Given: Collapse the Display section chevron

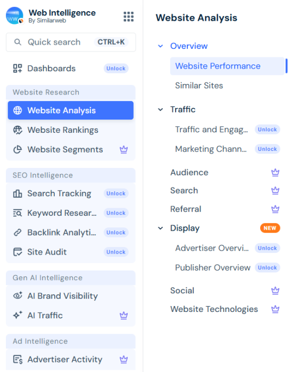Looking at the screenshot, I should click(x=161, y=228).
